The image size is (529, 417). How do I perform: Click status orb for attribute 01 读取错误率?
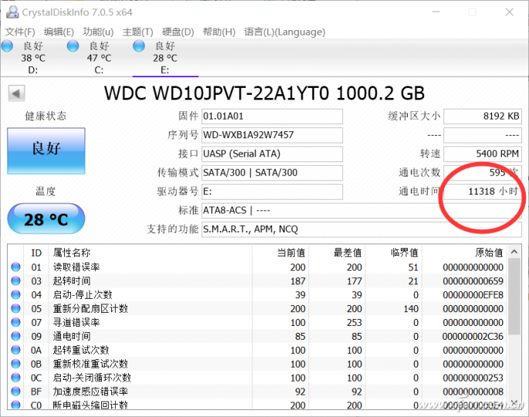pos(16,267)
